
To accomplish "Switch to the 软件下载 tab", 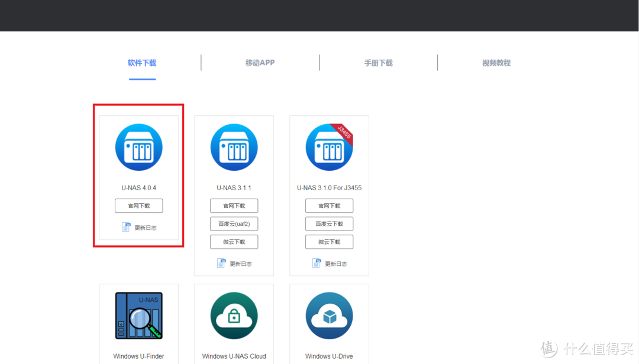I will (x=142, y=63).
